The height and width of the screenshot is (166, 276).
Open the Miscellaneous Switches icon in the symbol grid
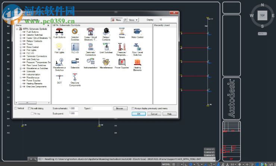coord(59,62)
